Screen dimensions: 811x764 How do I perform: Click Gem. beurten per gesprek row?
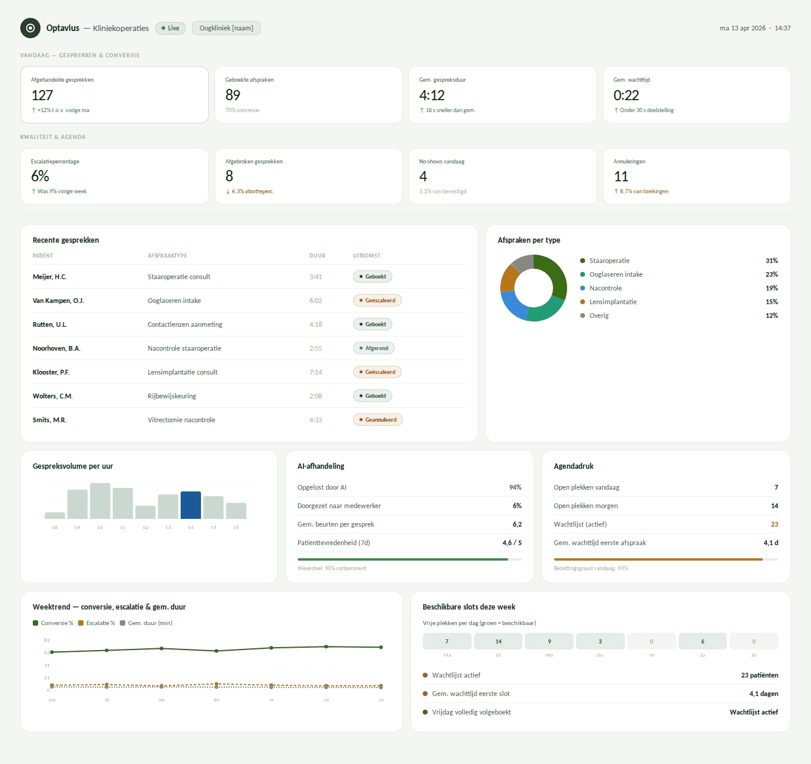pyautogui.click(x=410, y=524)
